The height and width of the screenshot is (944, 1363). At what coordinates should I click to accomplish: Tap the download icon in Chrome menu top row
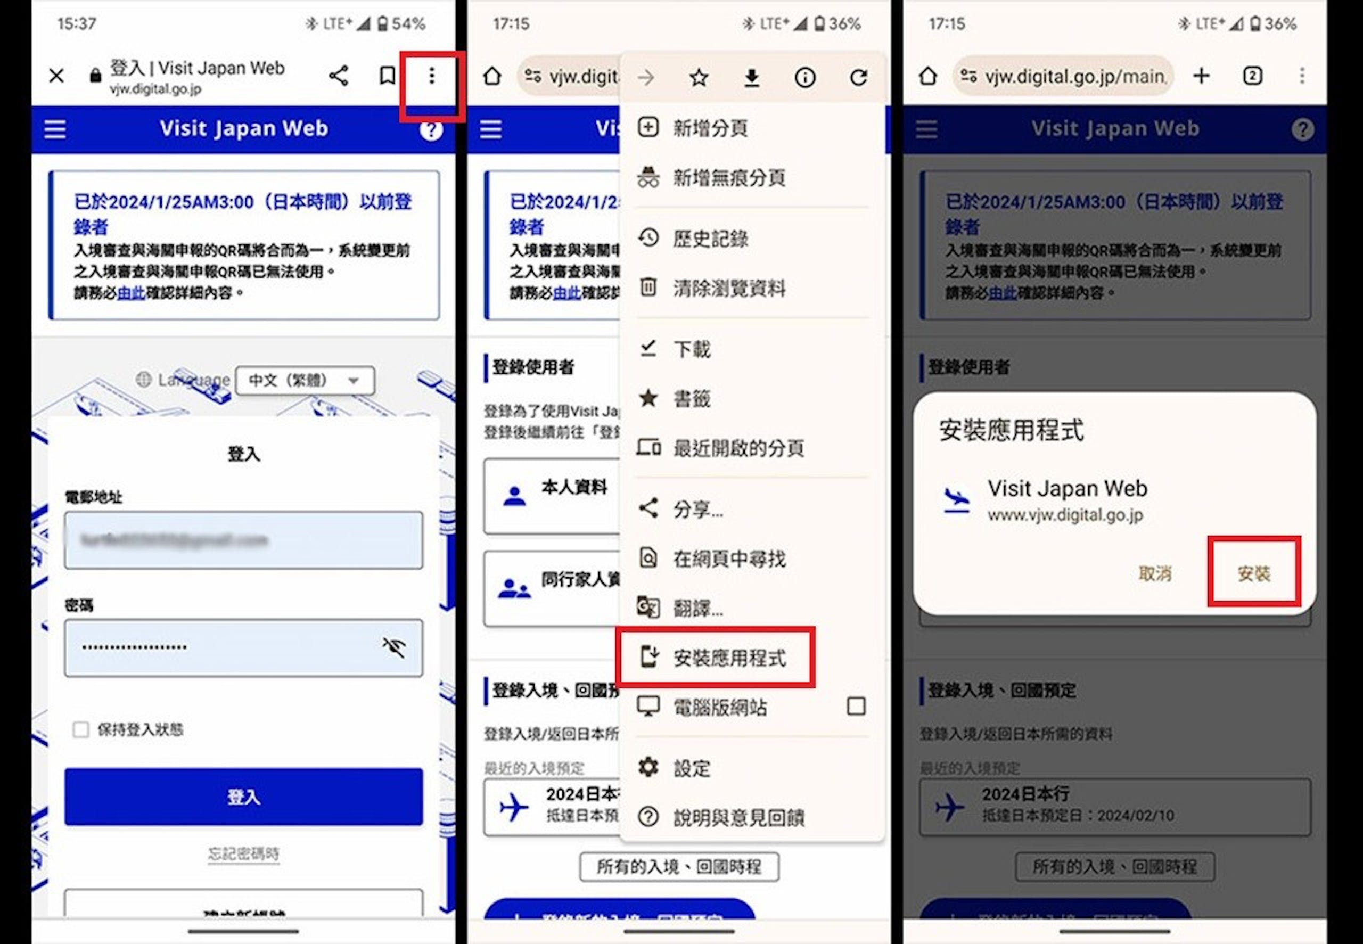[752, 78]
